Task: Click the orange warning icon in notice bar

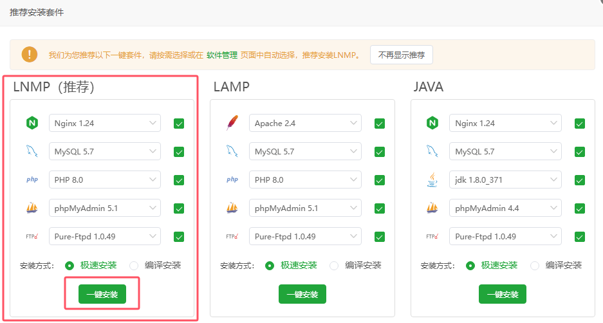Action: click(x=30, y=55)
